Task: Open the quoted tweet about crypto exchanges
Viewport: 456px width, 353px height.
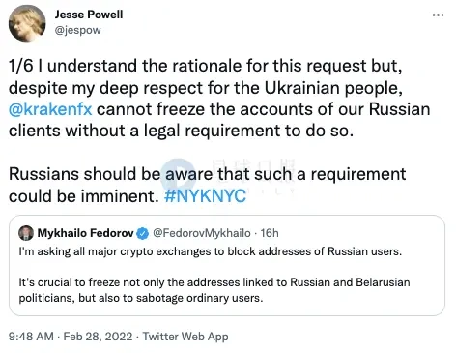Action: click(227, 265)
